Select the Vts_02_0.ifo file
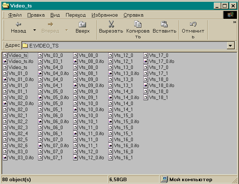This screenshot has width=239, height=184. (x=21, y=103)
